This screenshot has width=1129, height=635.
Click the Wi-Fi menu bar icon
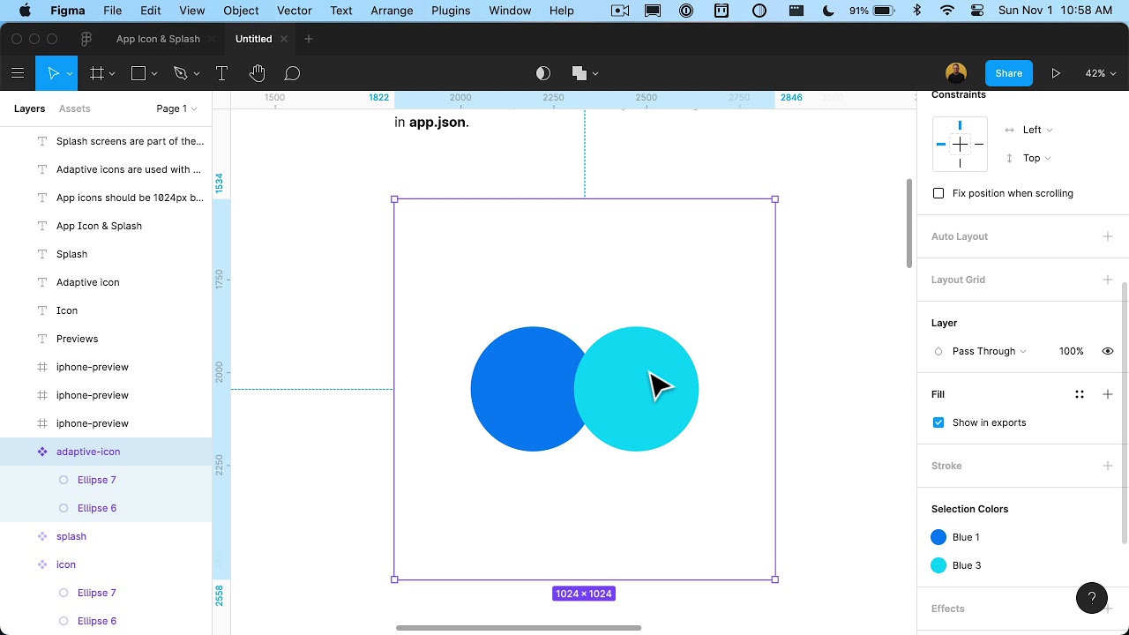947,11
